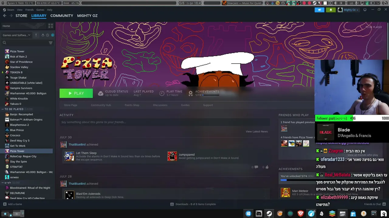Click the achievements progress bar in header

coord(211,95)
